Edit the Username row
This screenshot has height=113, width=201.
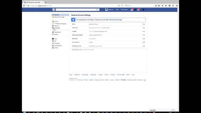click(x=144, y=28)
